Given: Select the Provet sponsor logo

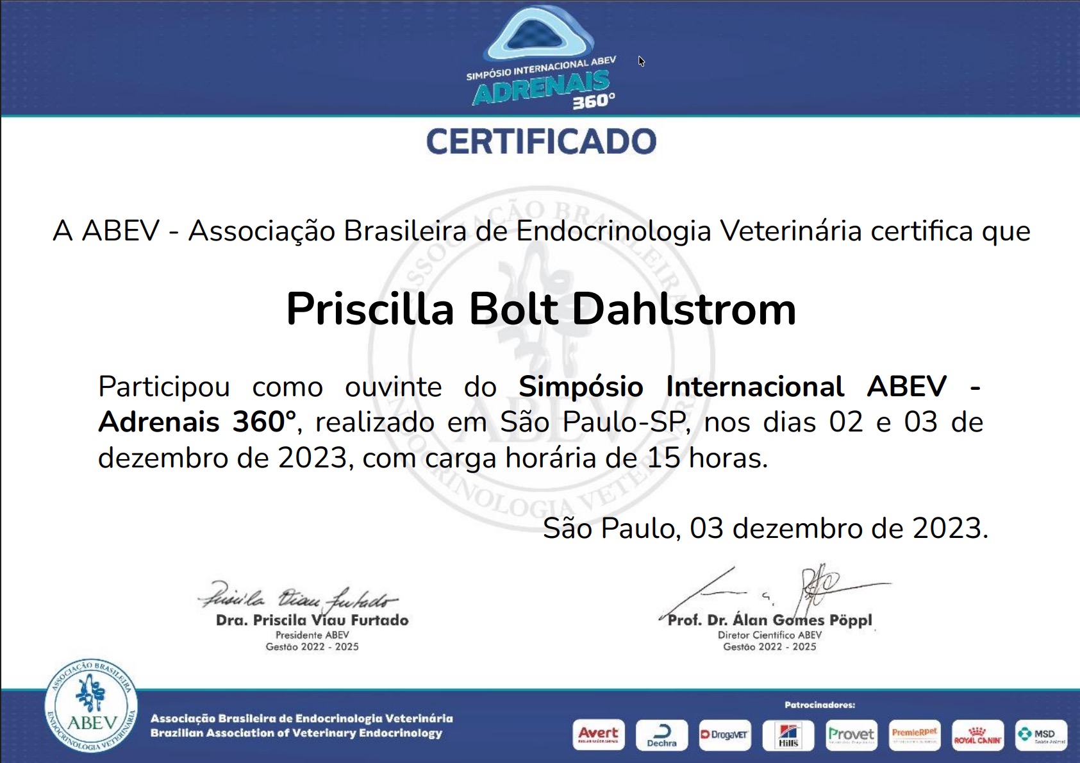Looking at the screenshot, I should click(x=851, y=735).
